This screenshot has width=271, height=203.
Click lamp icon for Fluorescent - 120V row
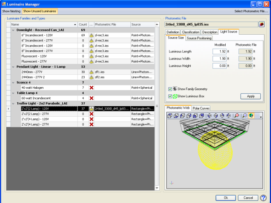pyautogui.click(x=91, y=56)
